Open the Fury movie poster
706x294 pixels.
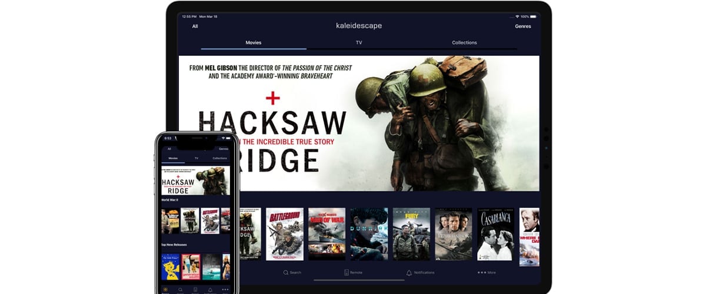pos(411,234)
